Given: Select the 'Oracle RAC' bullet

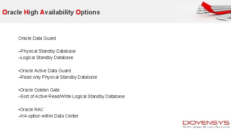Looking at the screenshot, I should click(31, 109).
